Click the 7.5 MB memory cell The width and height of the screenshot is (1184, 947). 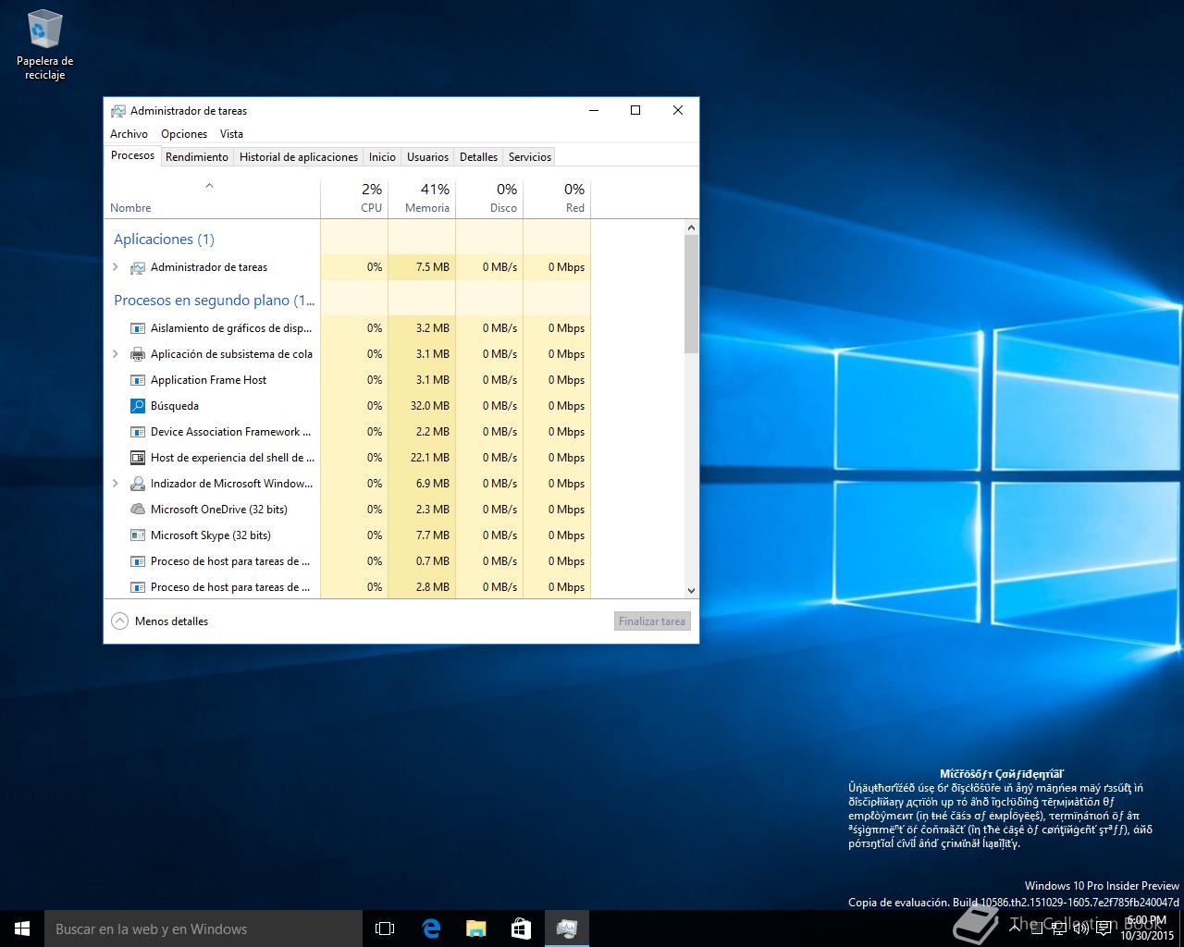pyautogui.click(x=422, y=267)
